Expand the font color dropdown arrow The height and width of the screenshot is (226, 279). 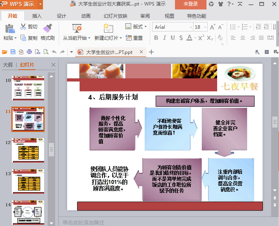tap(195, 38)
